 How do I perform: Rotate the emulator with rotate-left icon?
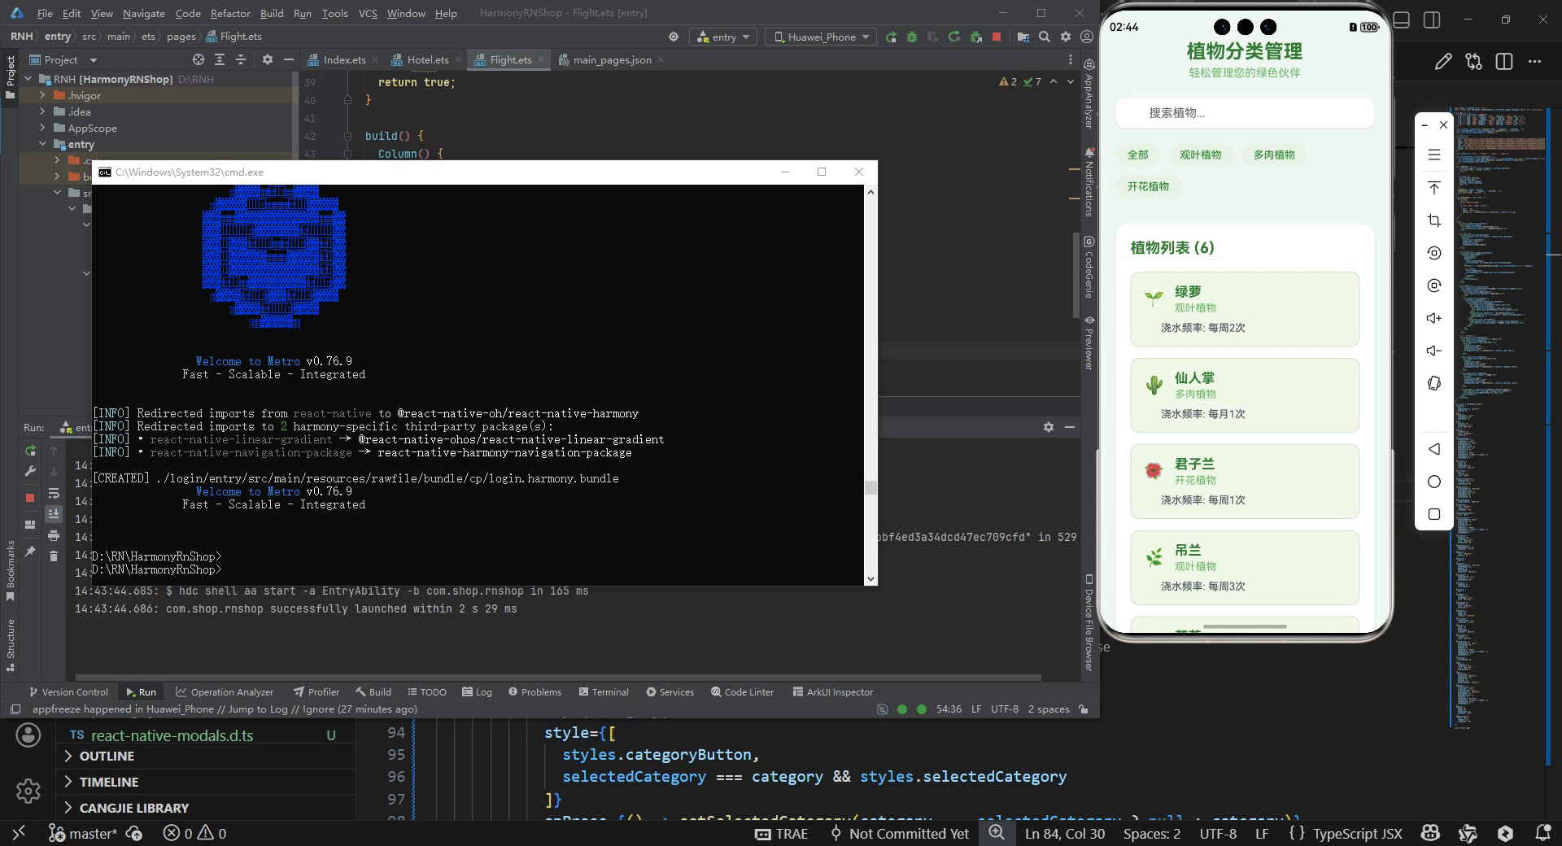[1434, 253]
